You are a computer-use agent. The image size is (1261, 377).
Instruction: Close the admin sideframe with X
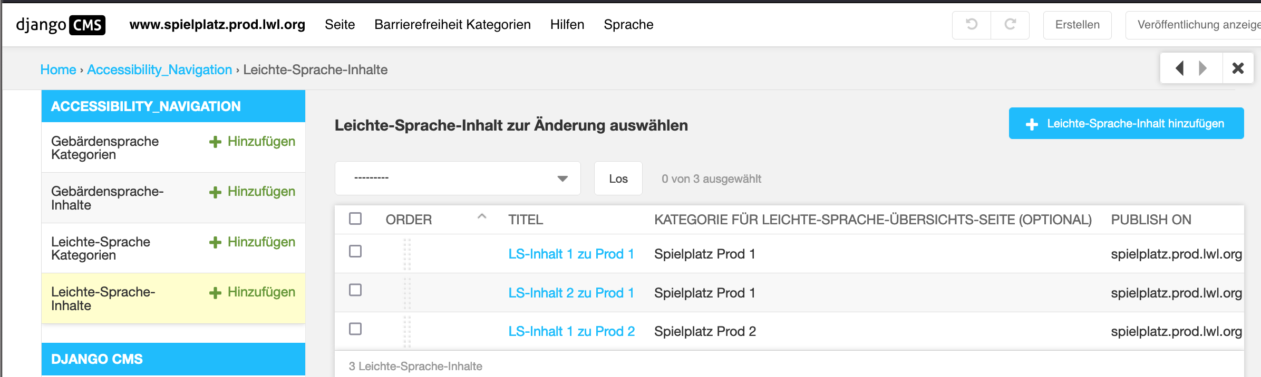click(1238, 68)
